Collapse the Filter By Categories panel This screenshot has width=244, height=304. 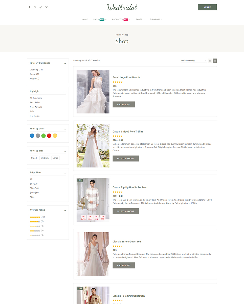pyautogui.click(x=65, y=63)
